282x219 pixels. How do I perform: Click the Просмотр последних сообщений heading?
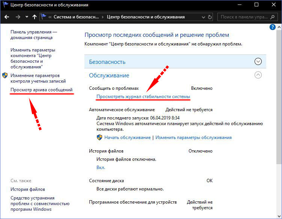click(x=157, y=35)
